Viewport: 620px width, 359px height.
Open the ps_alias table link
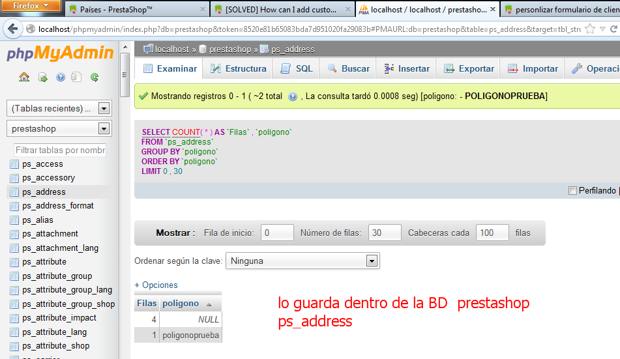point(38,220)
